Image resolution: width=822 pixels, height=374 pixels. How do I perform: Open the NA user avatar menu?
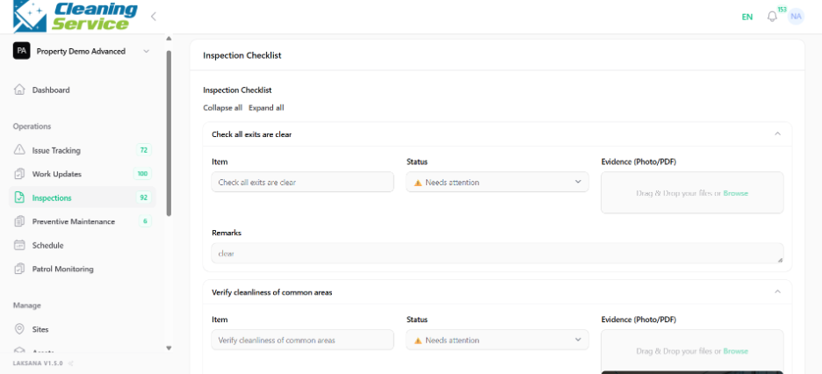(796, 16)
